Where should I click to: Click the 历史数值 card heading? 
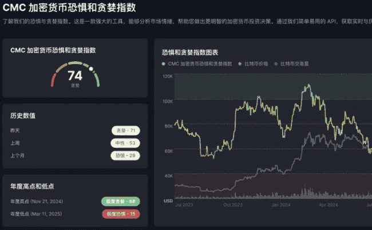(23, 116)
